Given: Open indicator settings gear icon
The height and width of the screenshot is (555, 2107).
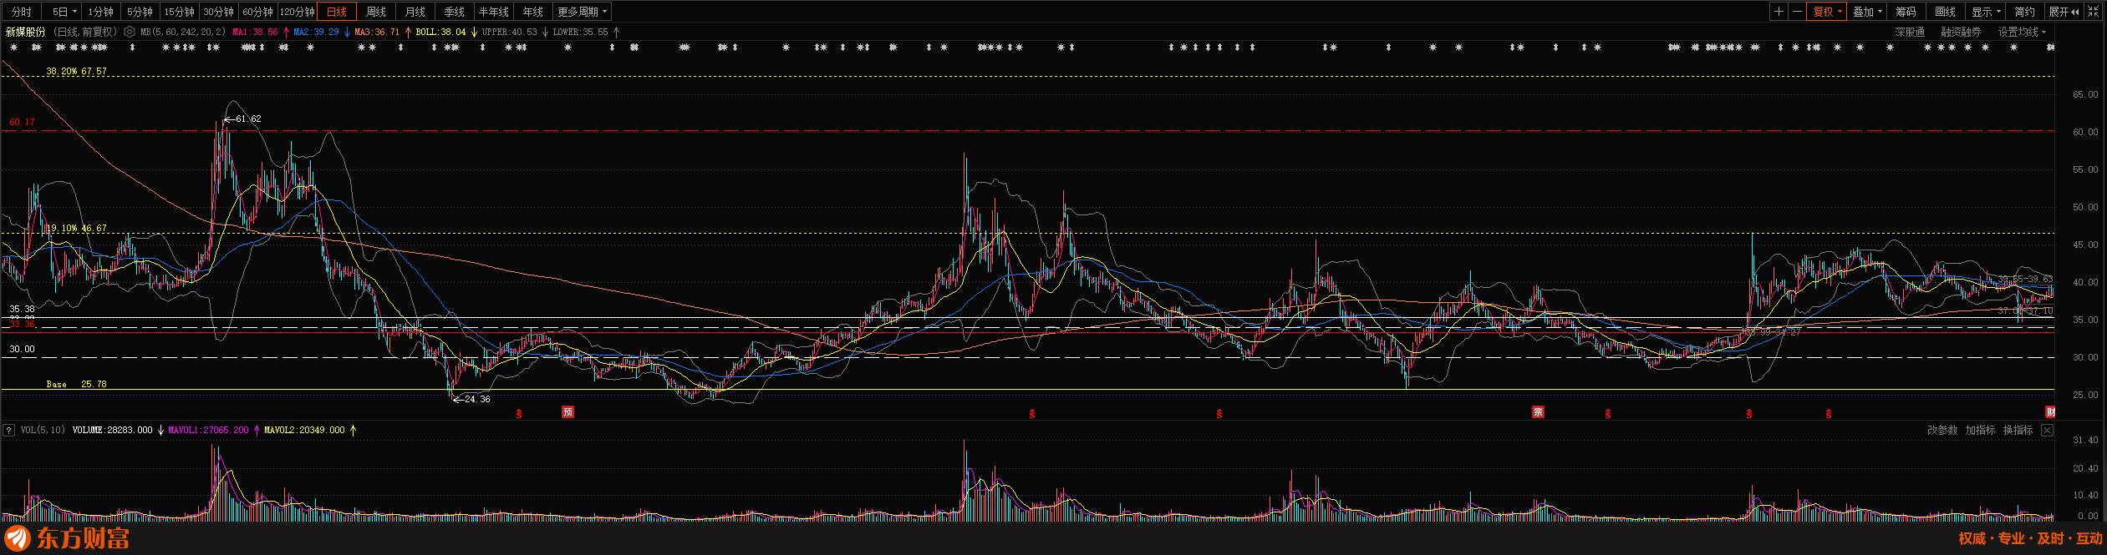Looking at the screenshot, I should coord(130,33).
